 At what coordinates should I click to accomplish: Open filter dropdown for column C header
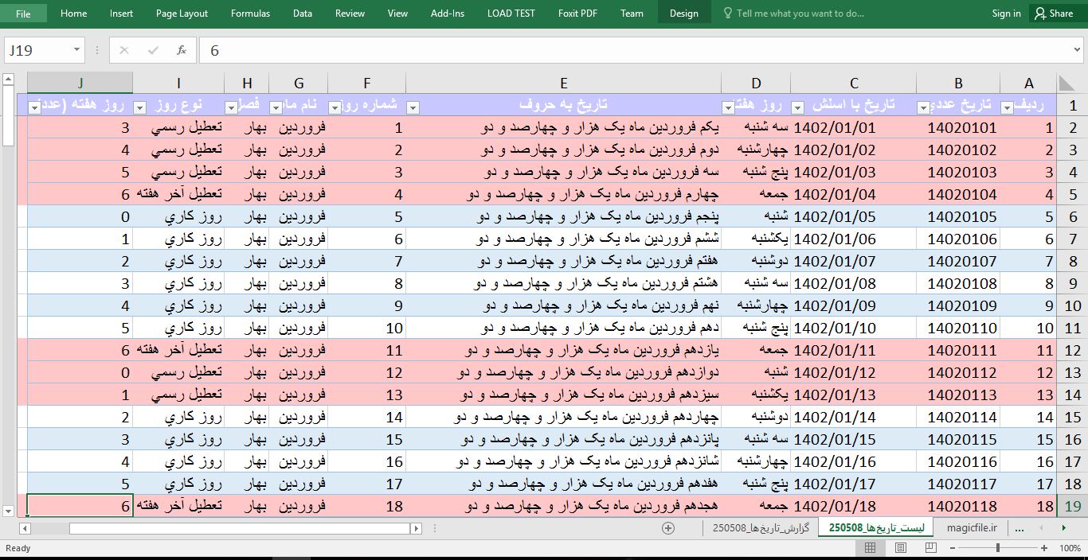coord(797,107)
